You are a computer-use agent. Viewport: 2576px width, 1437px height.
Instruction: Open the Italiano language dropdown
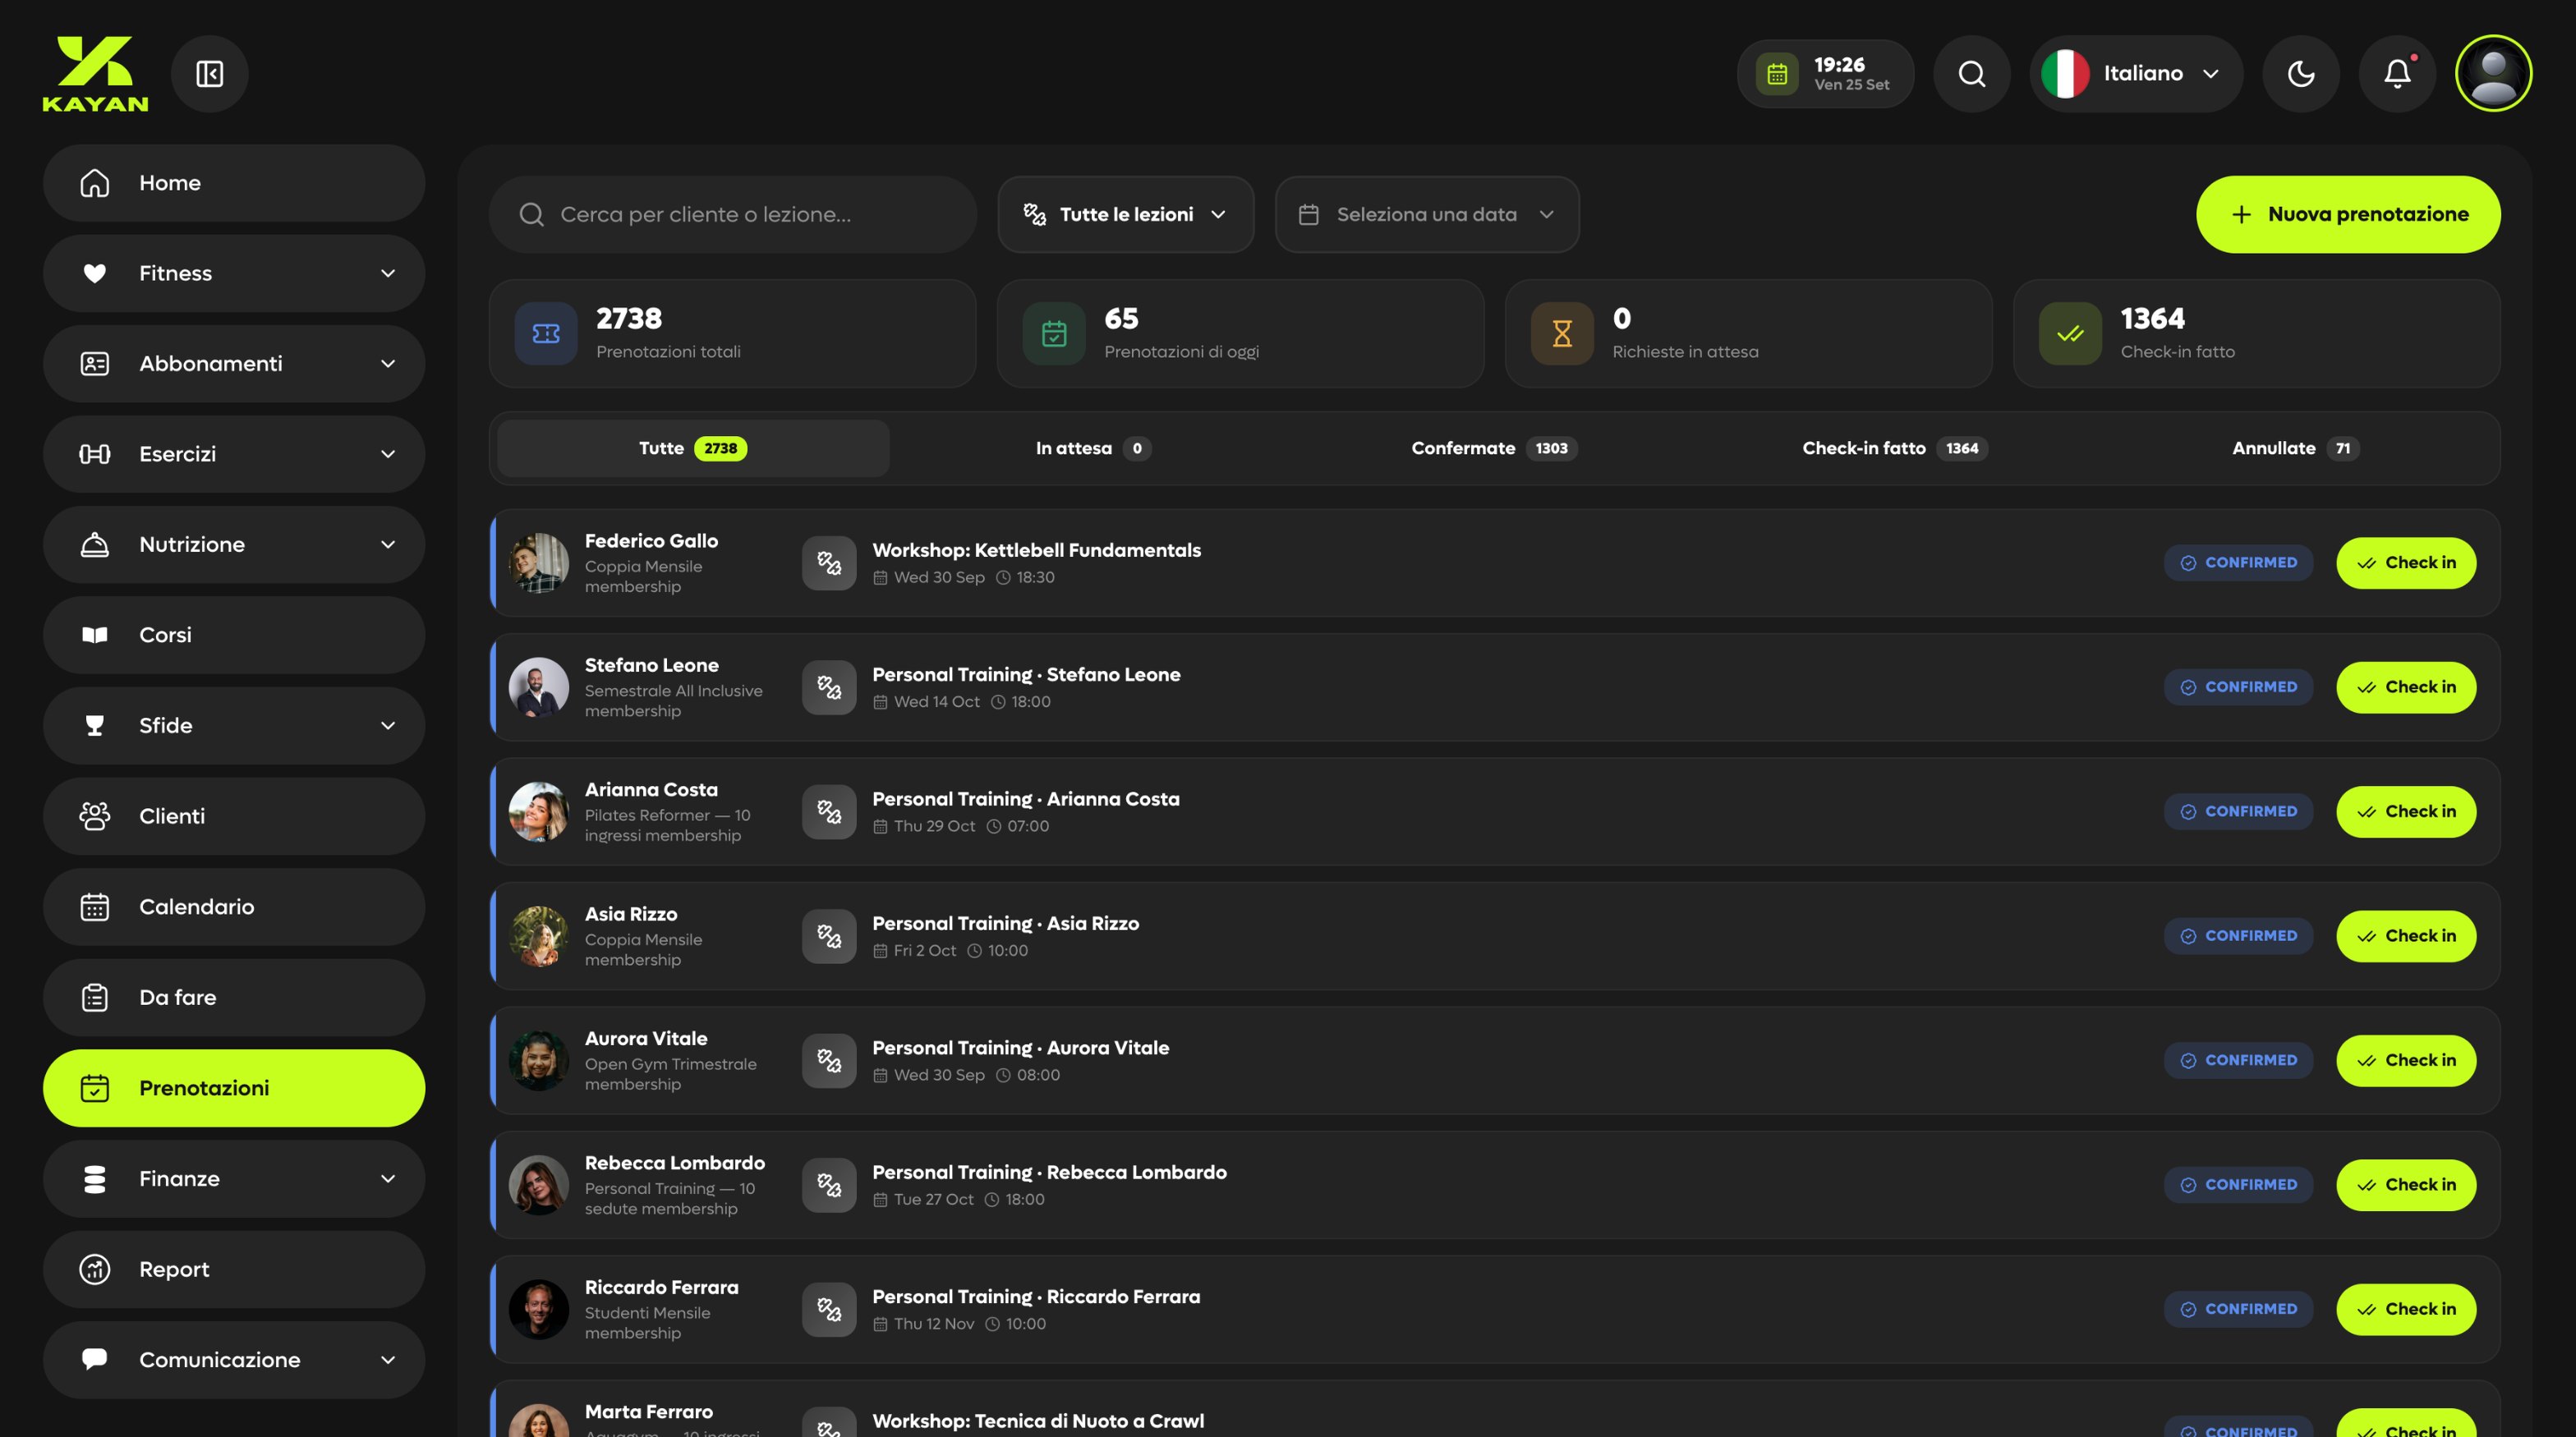pyautogui.click(x=2136, y=74)
